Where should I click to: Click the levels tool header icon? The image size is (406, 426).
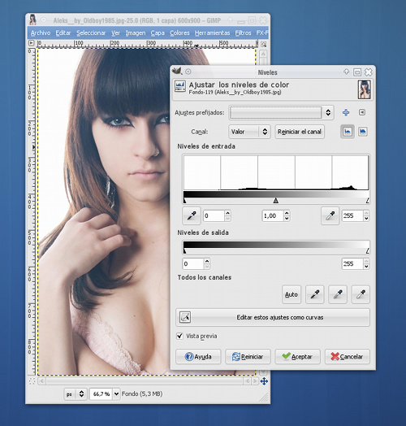click(180, 86)
